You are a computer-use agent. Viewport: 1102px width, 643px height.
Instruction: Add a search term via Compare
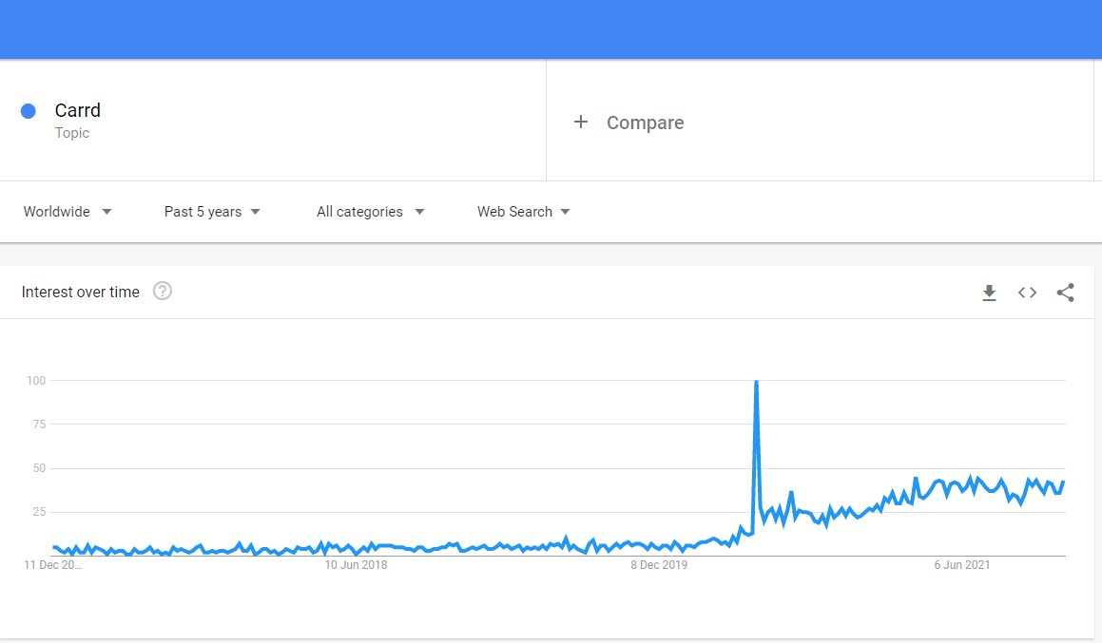645,122
